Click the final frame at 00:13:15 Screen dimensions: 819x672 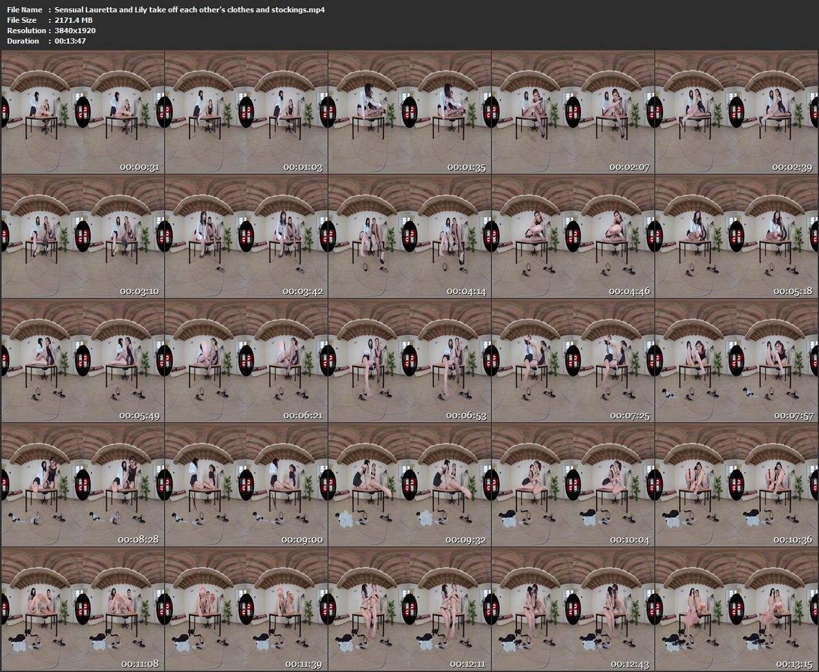pyautogui.click(x=736, y=609)
